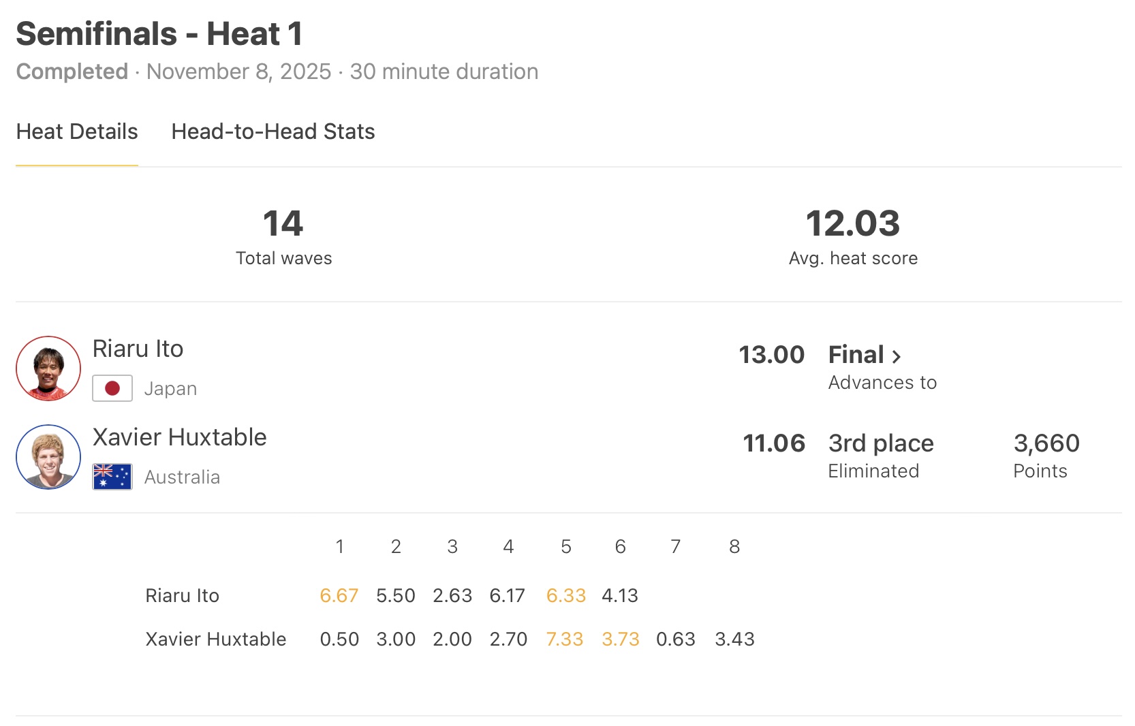Select Riaru Ito's 6.67 wave score
Image resolution: width=1135 pixels, height=726 pixels.
coord(339,596)
